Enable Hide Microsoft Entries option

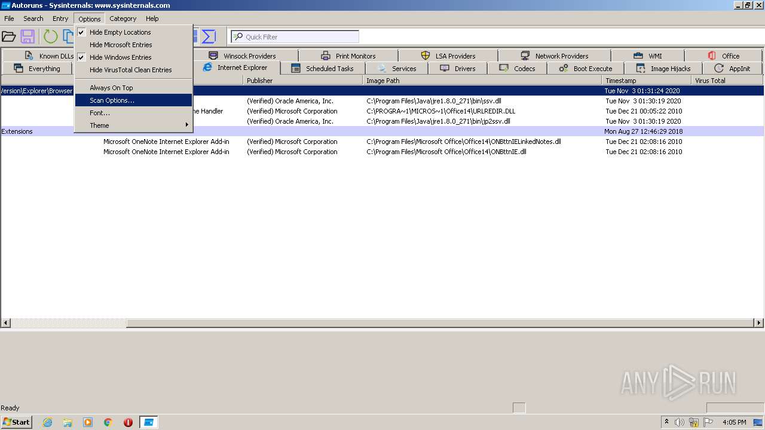coord(133,45)
